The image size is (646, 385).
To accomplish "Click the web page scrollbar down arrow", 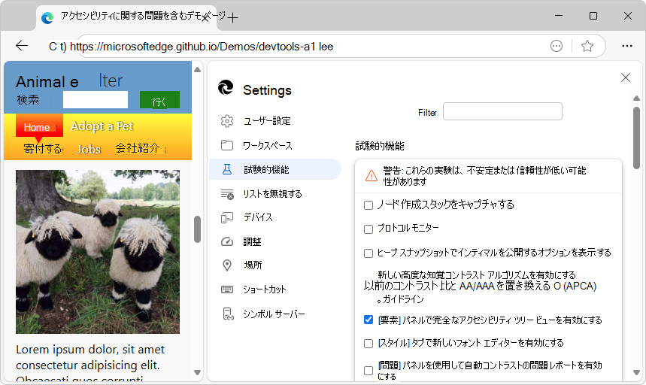I will coord(197,372).
